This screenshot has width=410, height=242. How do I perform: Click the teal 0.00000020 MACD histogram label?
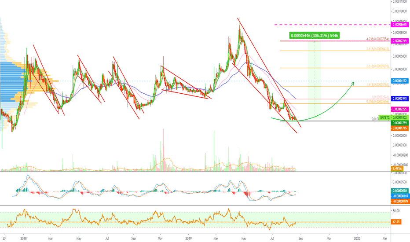pyautogui.click(x=399, y=191)
